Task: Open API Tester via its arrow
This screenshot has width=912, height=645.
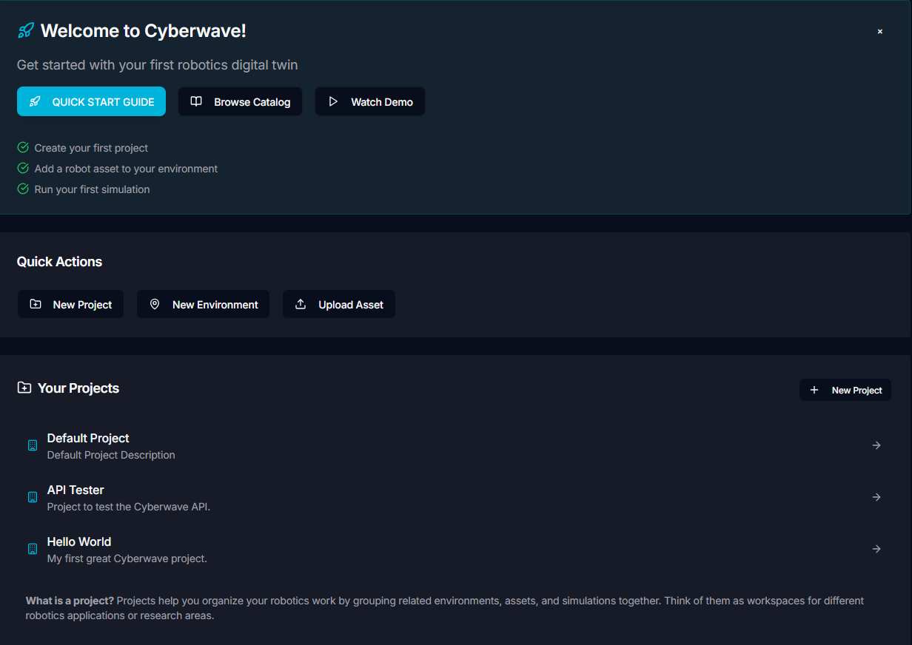Action: pyautogui.click(x=876, y=497)
